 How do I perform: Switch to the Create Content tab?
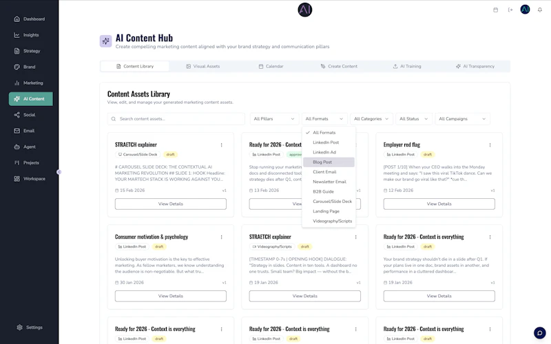click(339, 66)
